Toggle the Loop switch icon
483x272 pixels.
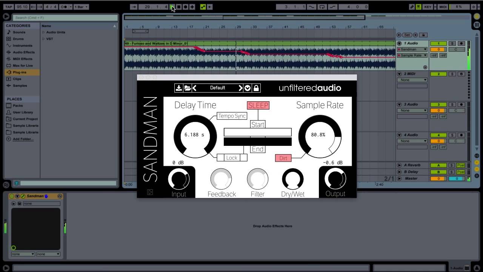click(322, 7)
